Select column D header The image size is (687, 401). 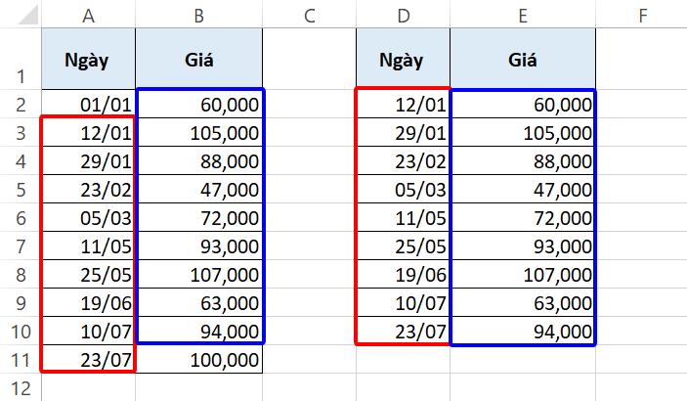coord(403,14)
